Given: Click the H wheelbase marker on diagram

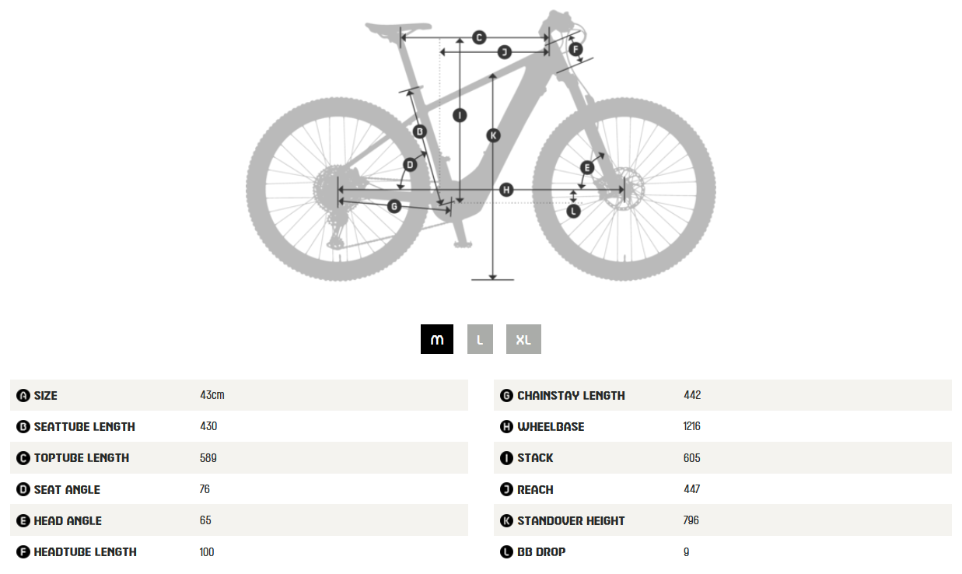Looking at the screenshot, I should click(507, 190).
